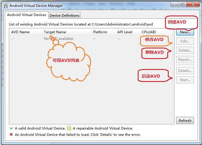Click the Edit... button
Screen dimensions: 202x145
185,41
